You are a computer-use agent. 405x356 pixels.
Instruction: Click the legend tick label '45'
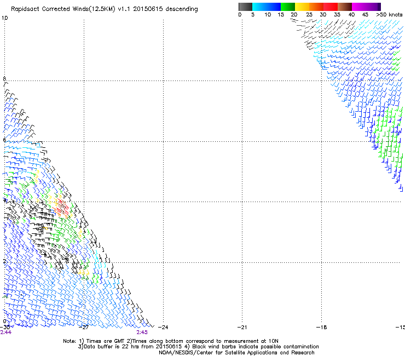click(x=365, y=15)
